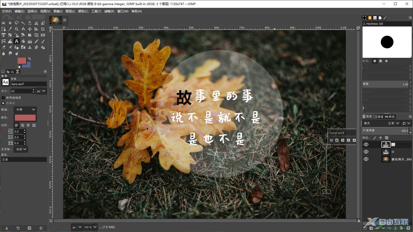Open the layers dock configuration menu
The image size is (413, 232).
pos(410,117)
